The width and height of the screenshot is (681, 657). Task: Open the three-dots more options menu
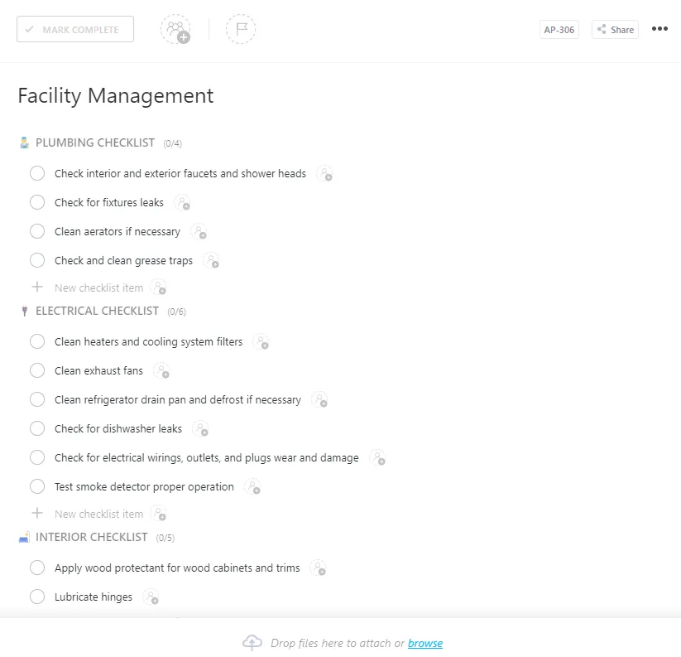point(659,29)
